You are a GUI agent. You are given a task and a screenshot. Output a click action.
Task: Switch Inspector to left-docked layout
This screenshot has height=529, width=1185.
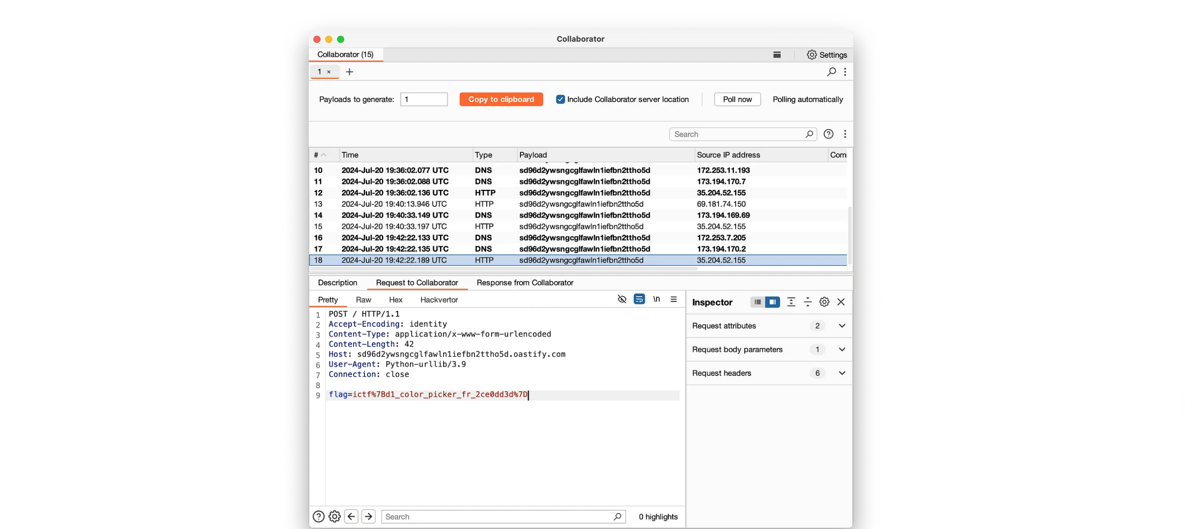pos(757,302)
